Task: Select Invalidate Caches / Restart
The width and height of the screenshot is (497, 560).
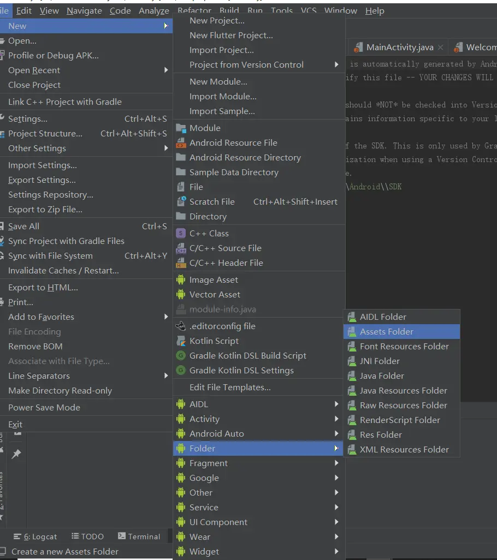Action: pos(86,271)
